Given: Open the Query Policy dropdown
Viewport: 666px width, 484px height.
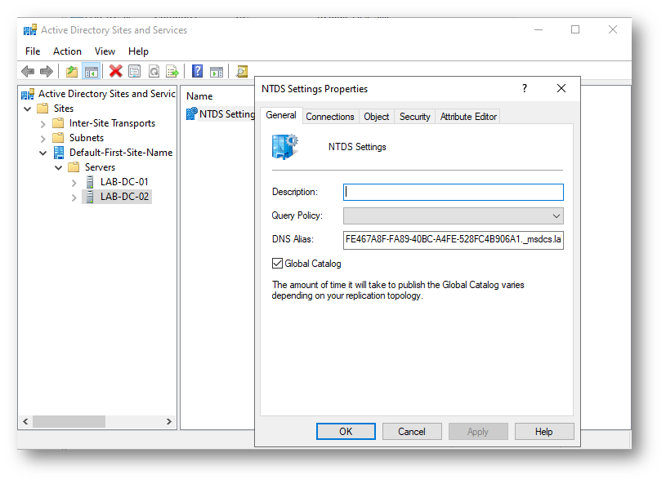Looking at the screenshot, I should (x=454, y=216).
